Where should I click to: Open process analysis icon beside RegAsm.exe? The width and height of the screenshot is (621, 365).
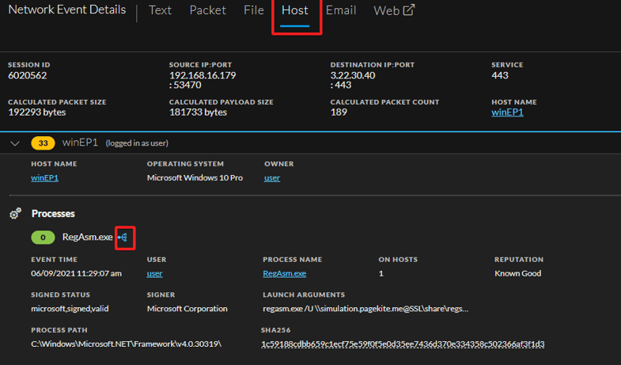(x=125, y=237)
